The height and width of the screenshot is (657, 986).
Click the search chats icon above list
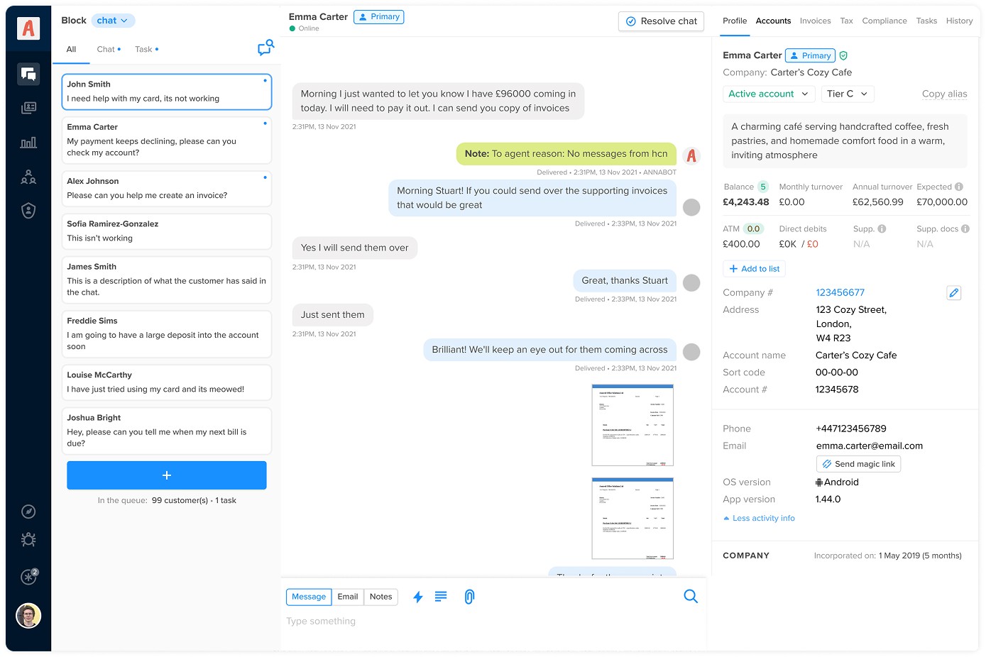tap(265, 48)
